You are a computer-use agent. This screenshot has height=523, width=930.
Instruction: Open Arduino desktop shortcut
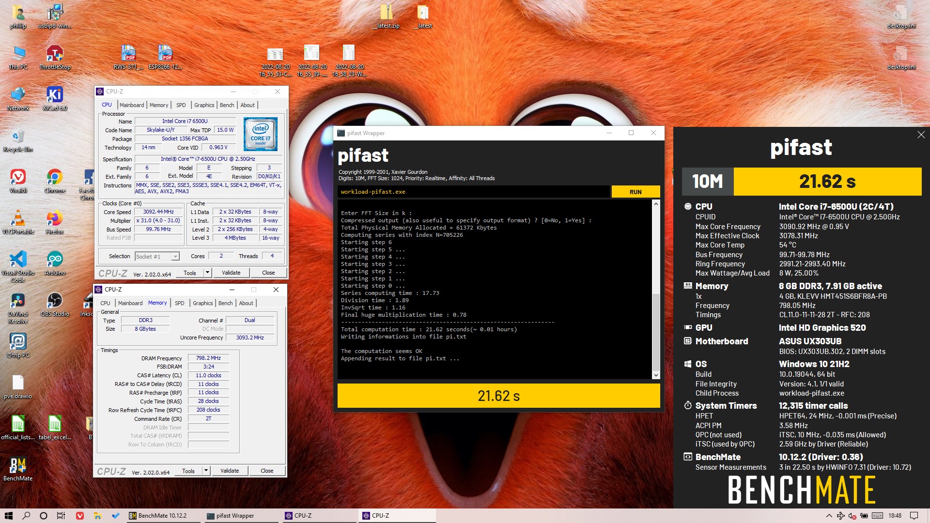coord(55,263)
